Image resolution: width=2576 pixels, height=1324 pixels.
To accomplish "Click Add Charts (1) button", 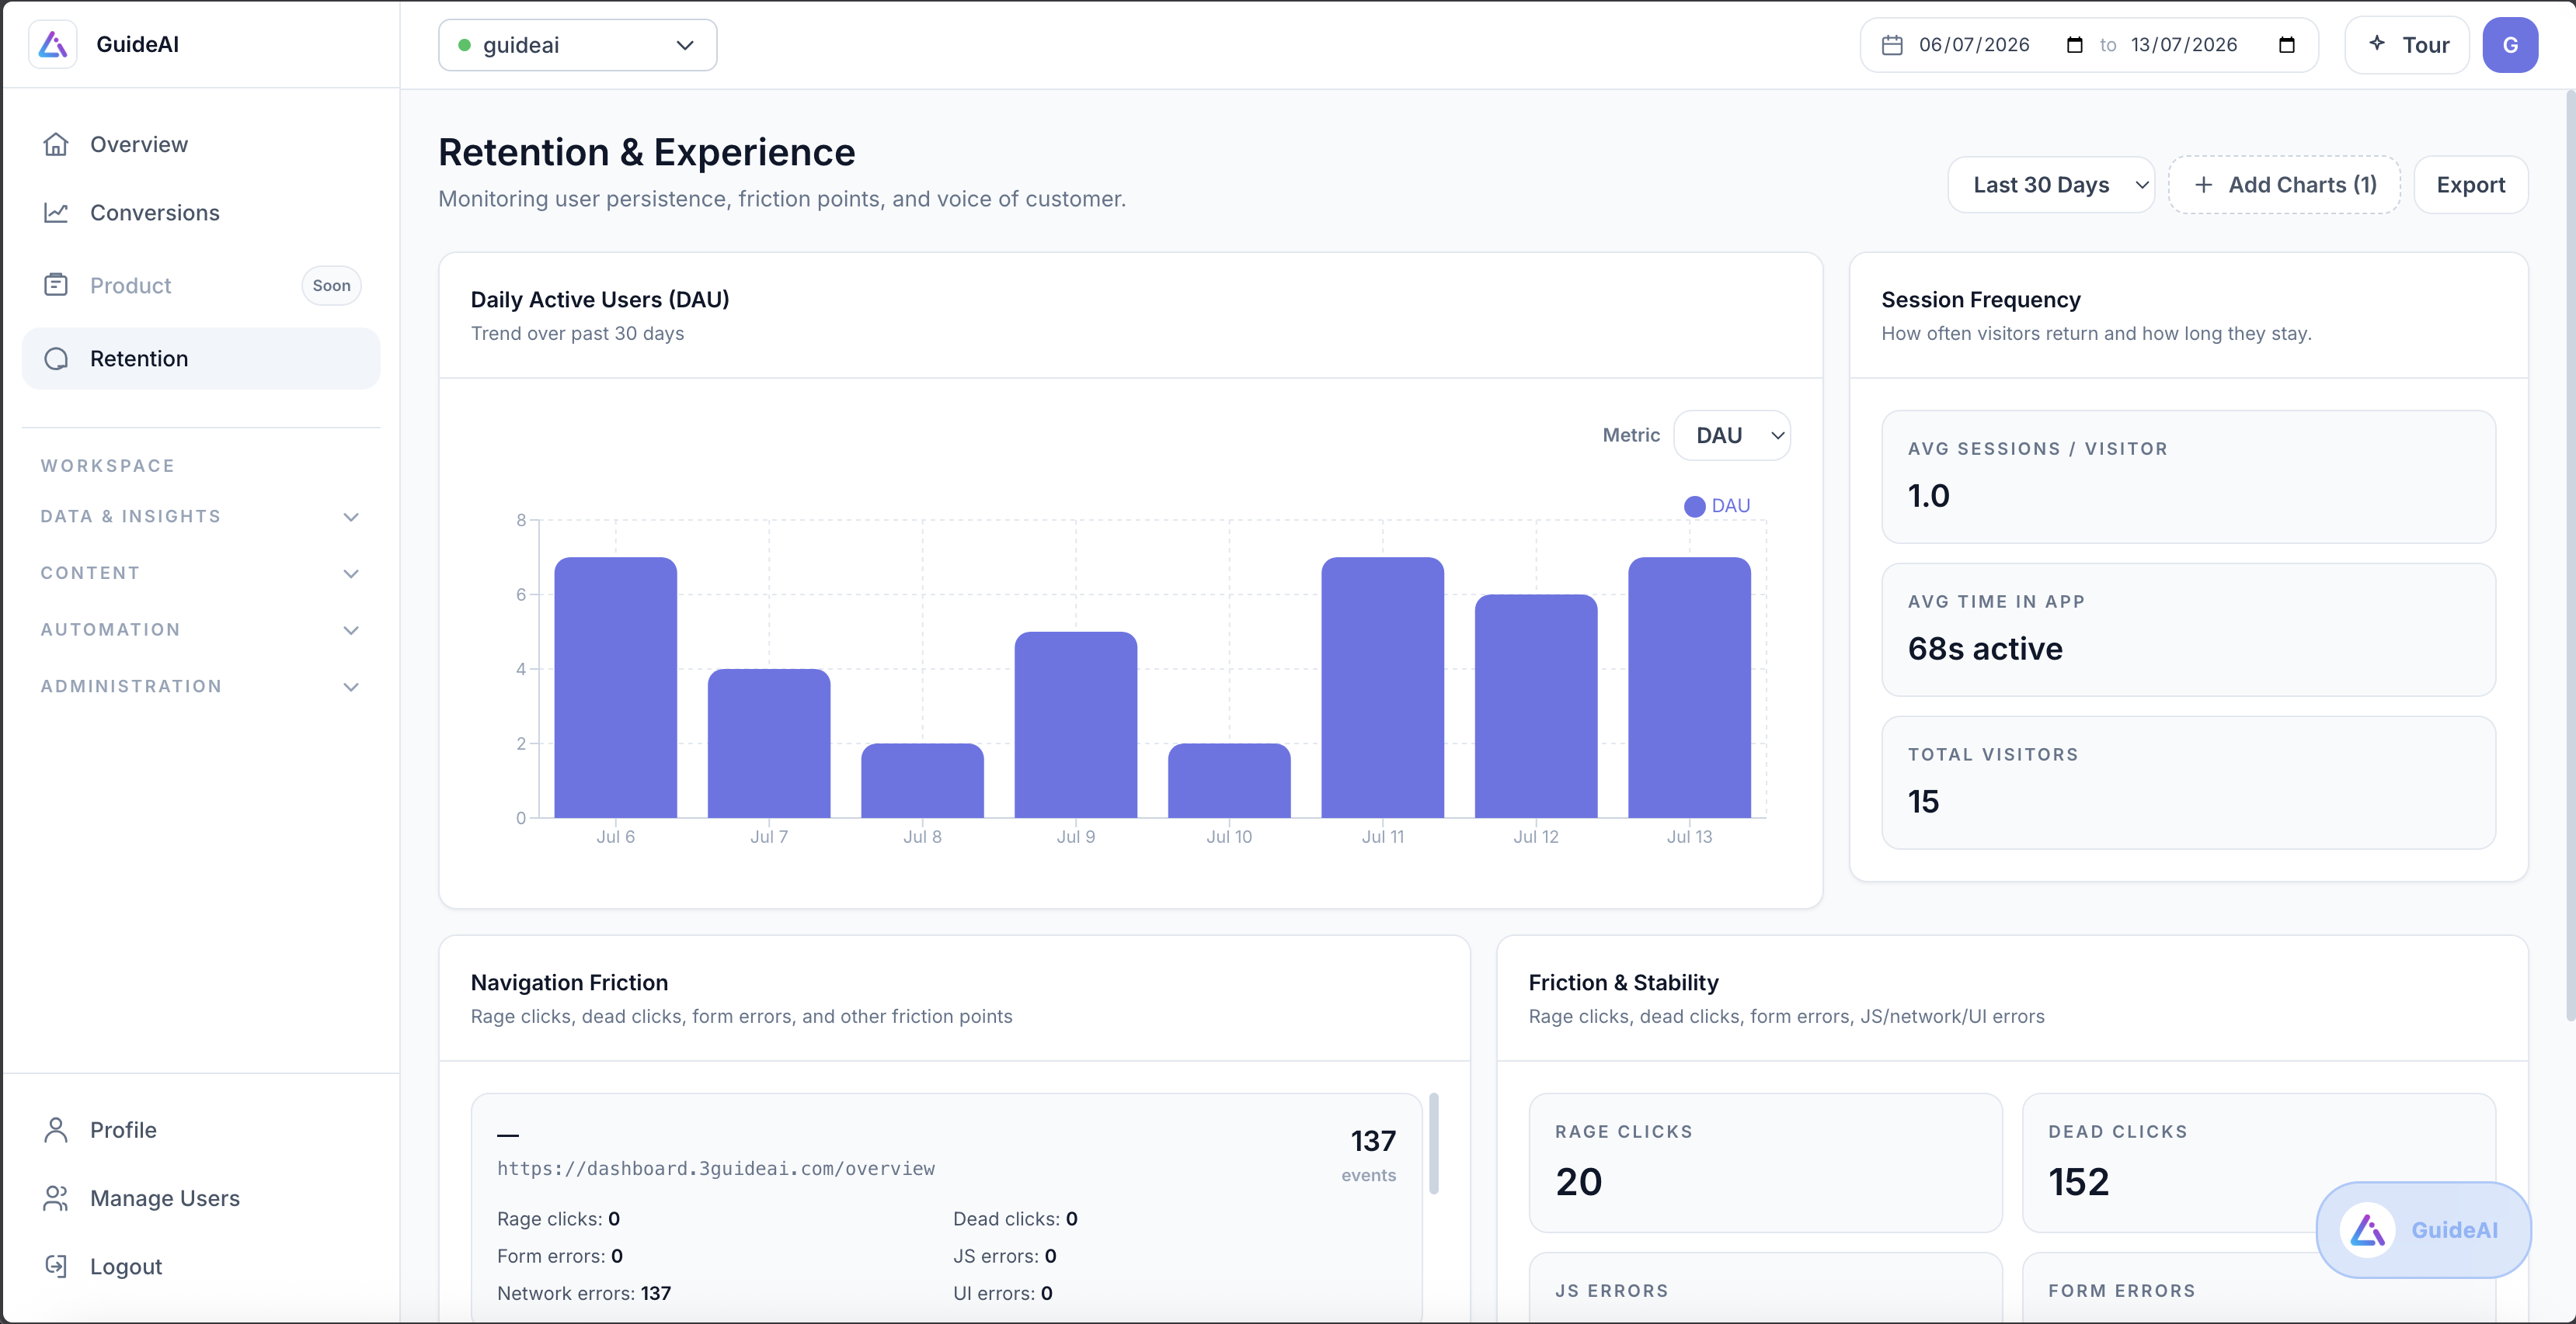I will tap(2284, 185).
